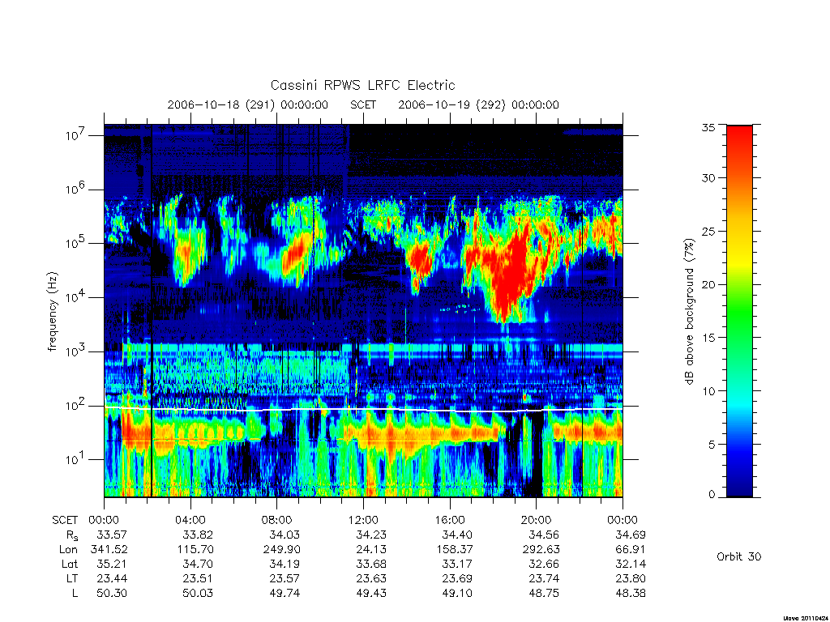Click the color bar value 35

(x=708, y=127)
